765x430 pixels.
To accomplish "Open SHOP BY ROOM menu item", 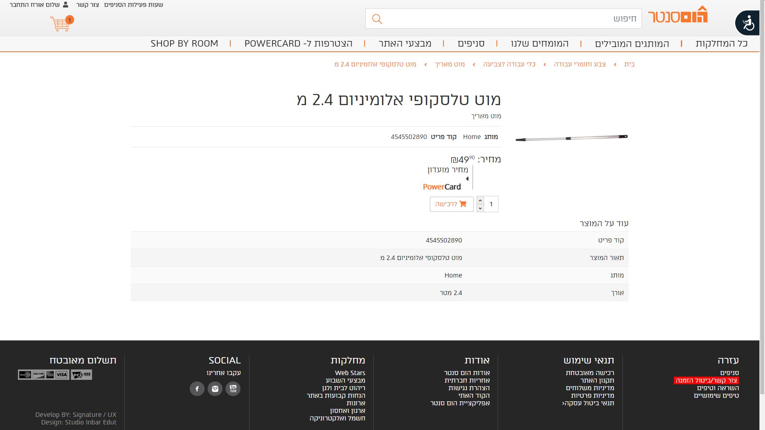I will [x=184, y=43].
